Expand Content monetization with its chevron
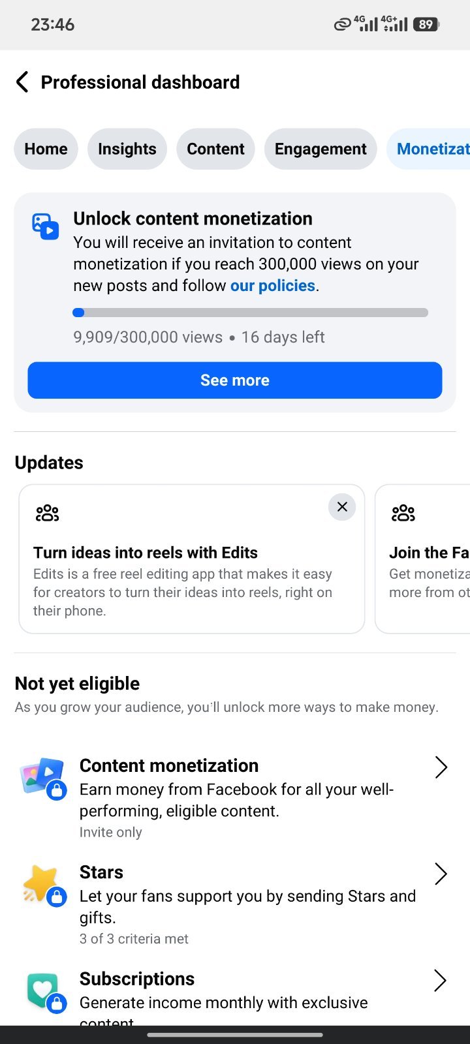The height and width of the screenshot is (1044, 470). click(441, 767)
